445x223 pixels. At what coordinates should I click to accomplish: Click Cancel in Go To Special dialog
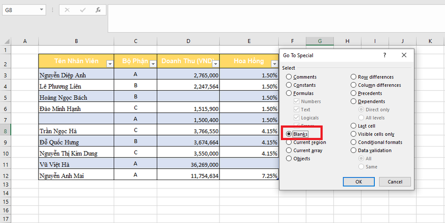click(x=395, y=182)
